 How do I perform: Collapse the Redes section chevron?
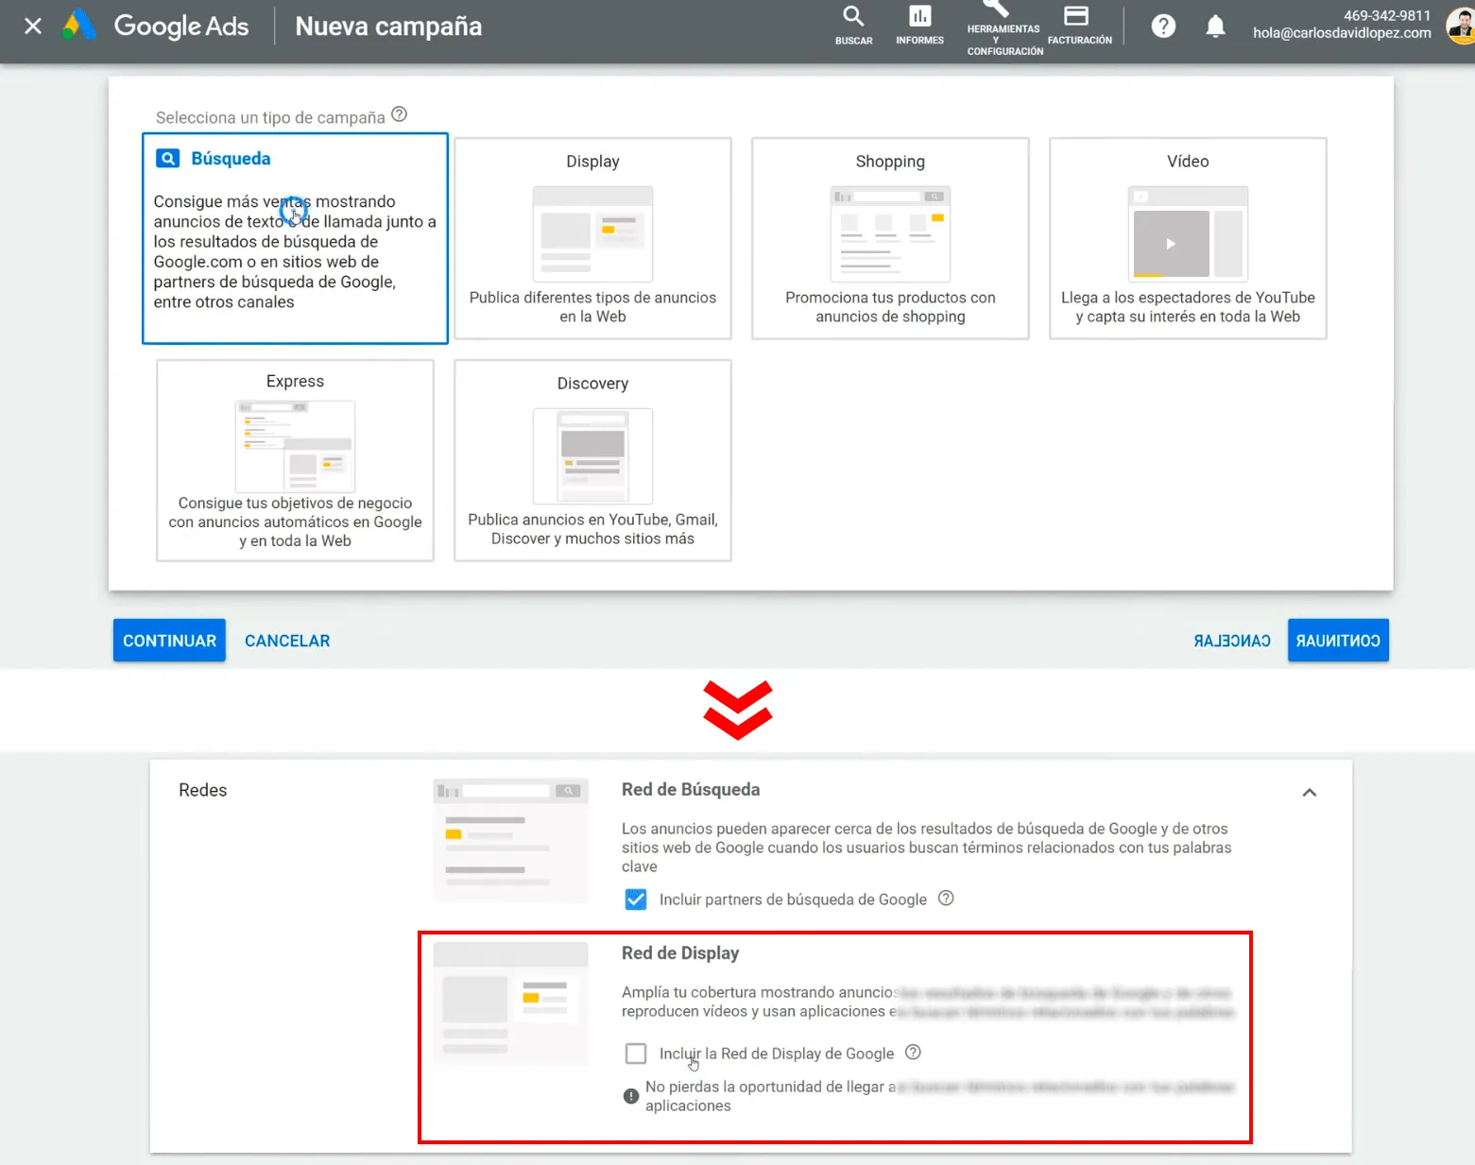(x=1310, y=793)
